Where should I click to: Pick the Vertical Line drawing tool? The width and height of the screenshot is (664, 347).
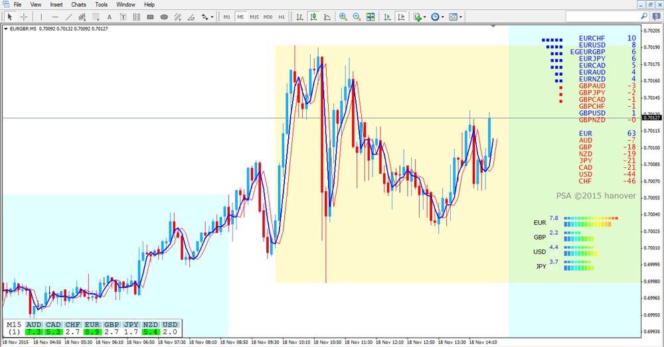click(41, 17)
